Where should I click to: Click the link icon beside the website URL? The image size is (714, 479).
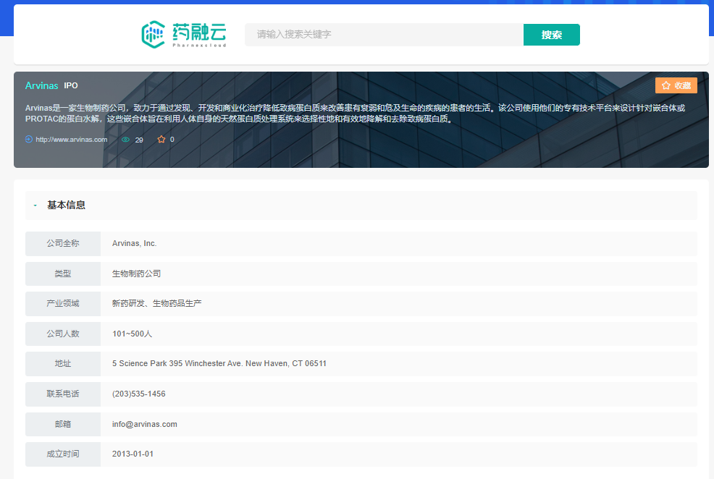click(29, 140)
